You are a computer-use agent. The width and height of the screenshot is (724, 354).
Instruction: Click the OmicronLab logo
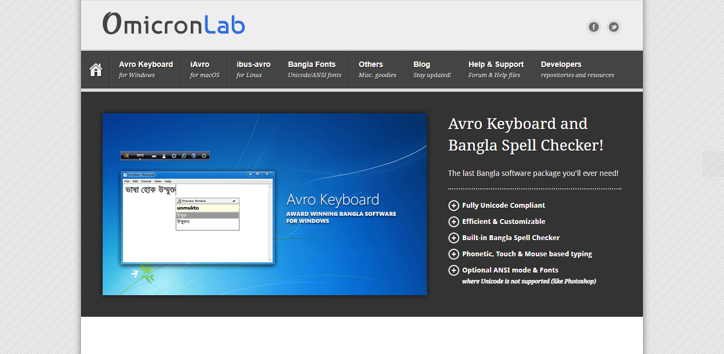tap(173, 24)
